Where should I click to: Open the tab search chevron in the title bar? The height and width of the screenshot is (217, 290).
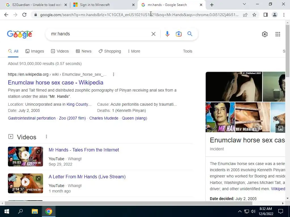pos(244,4)
